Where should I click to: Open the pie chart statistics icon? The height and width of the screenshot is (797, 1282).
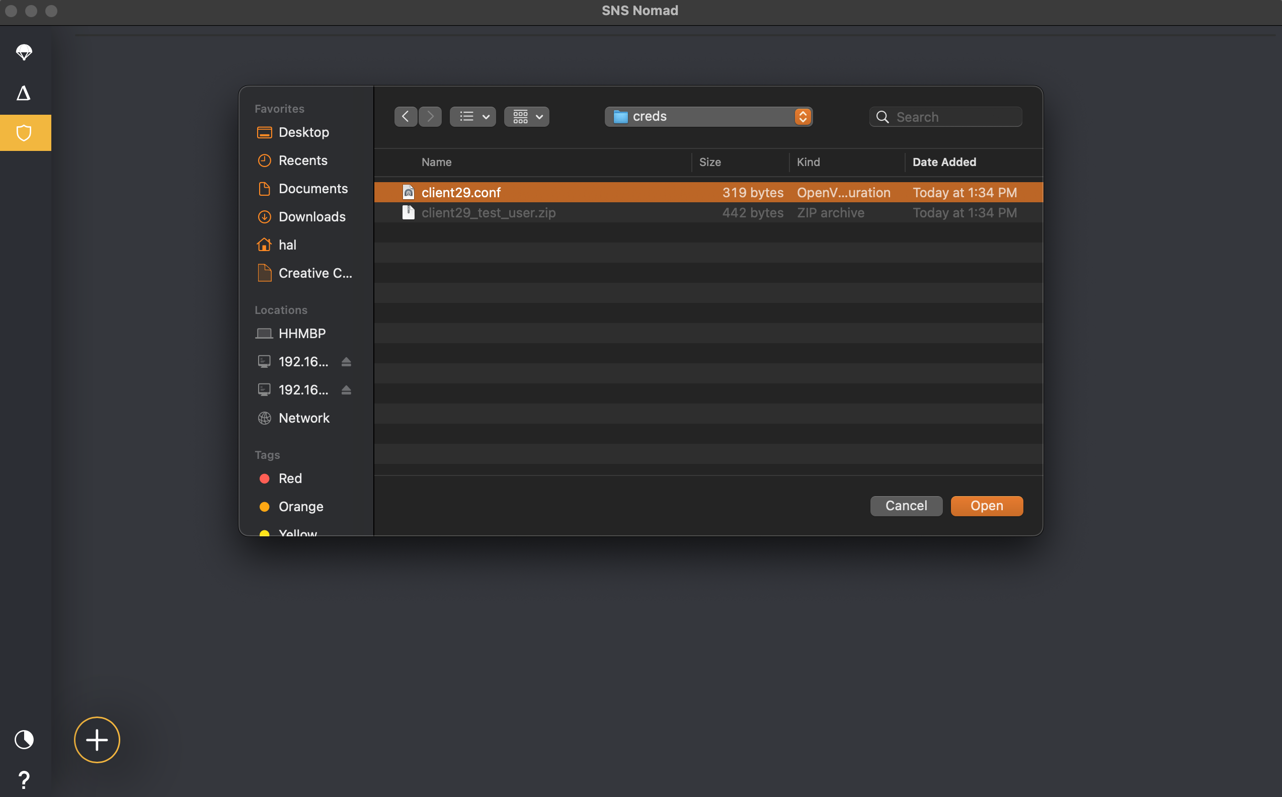tap(24, 740)
